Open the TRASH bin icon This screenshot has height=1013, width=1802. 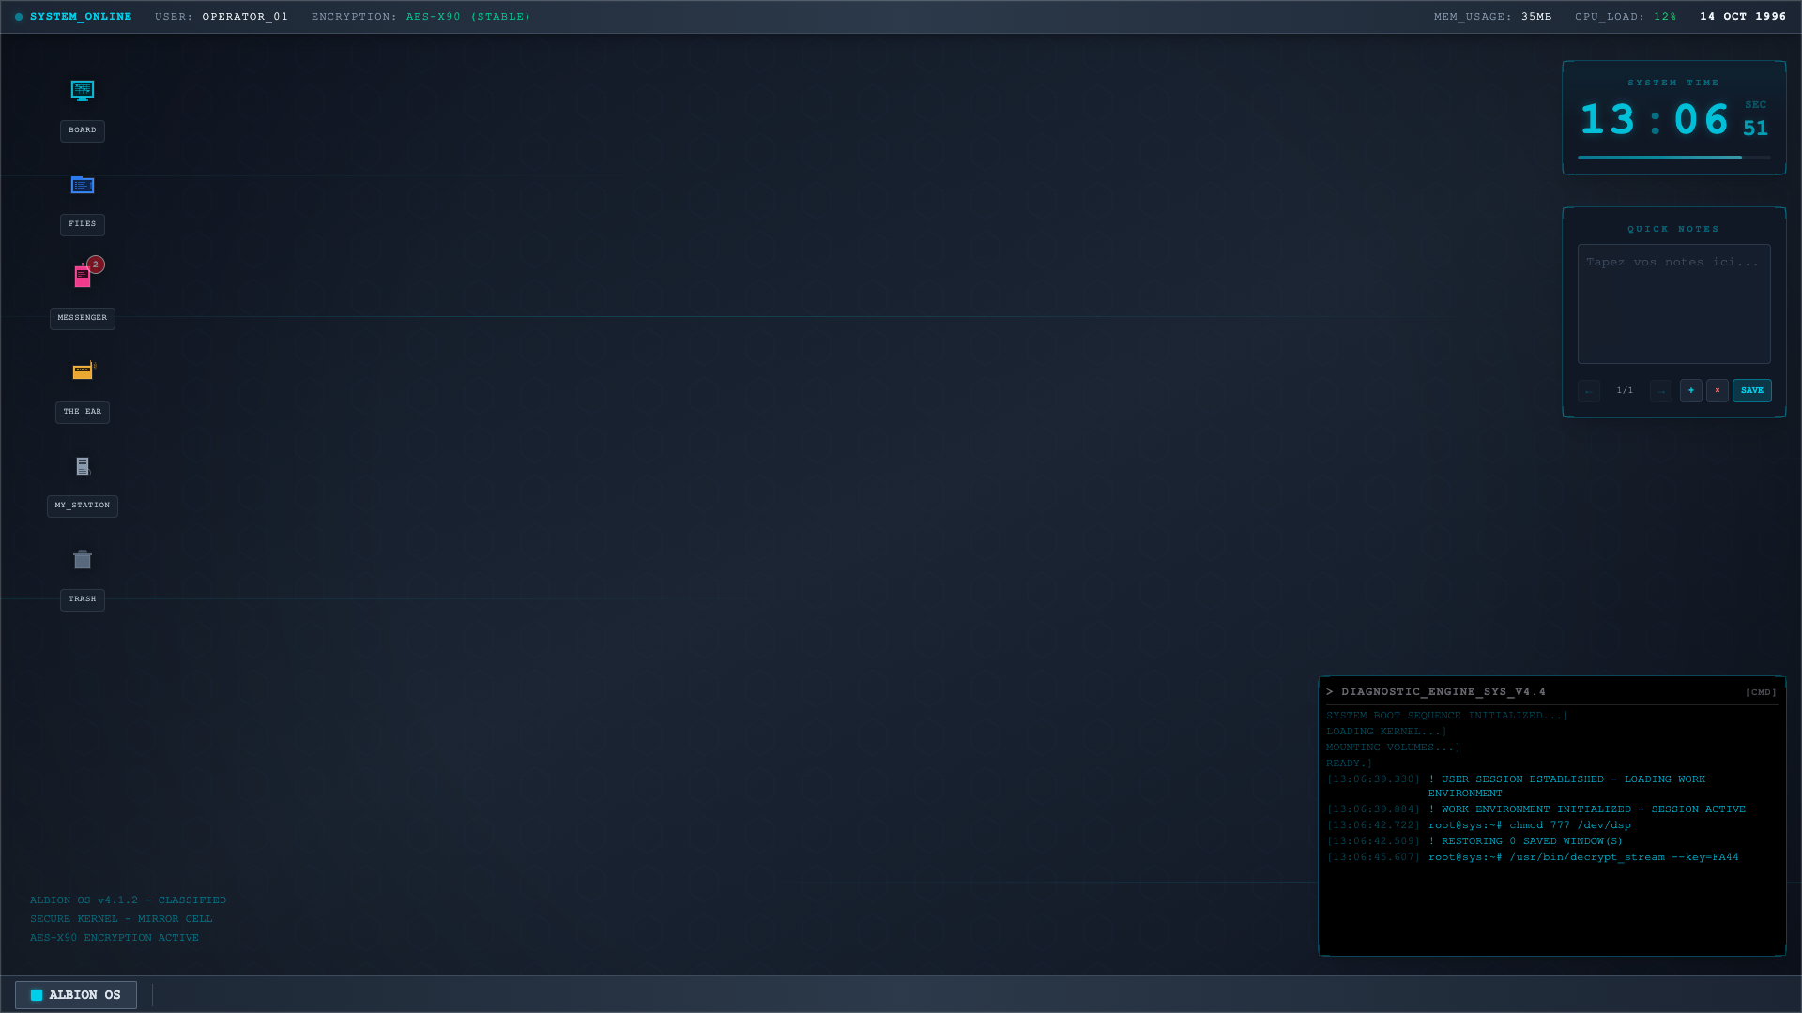[x=83, y=560]
